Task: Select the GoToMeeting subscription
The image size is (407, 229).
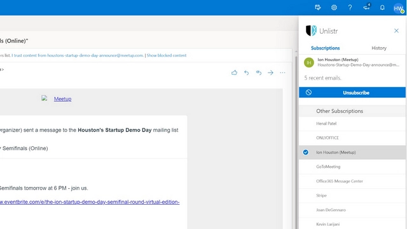Action: pos(352,167)
